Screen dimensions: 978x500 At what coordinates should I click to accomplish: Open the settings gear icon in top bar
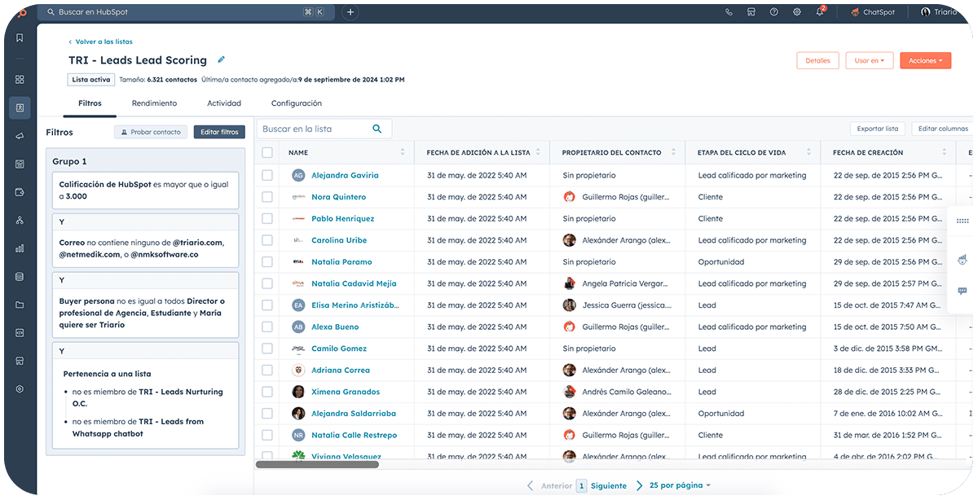pos(796,12)
